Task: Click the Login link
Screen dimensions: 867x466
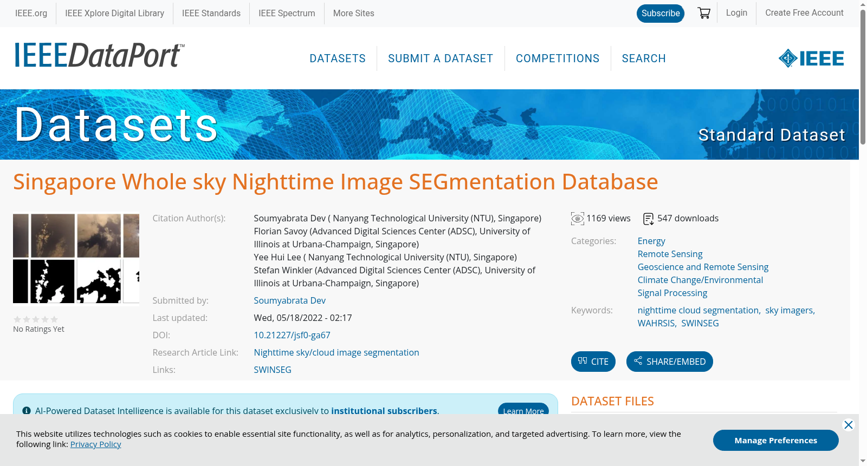Action: (x=736, y=13)
